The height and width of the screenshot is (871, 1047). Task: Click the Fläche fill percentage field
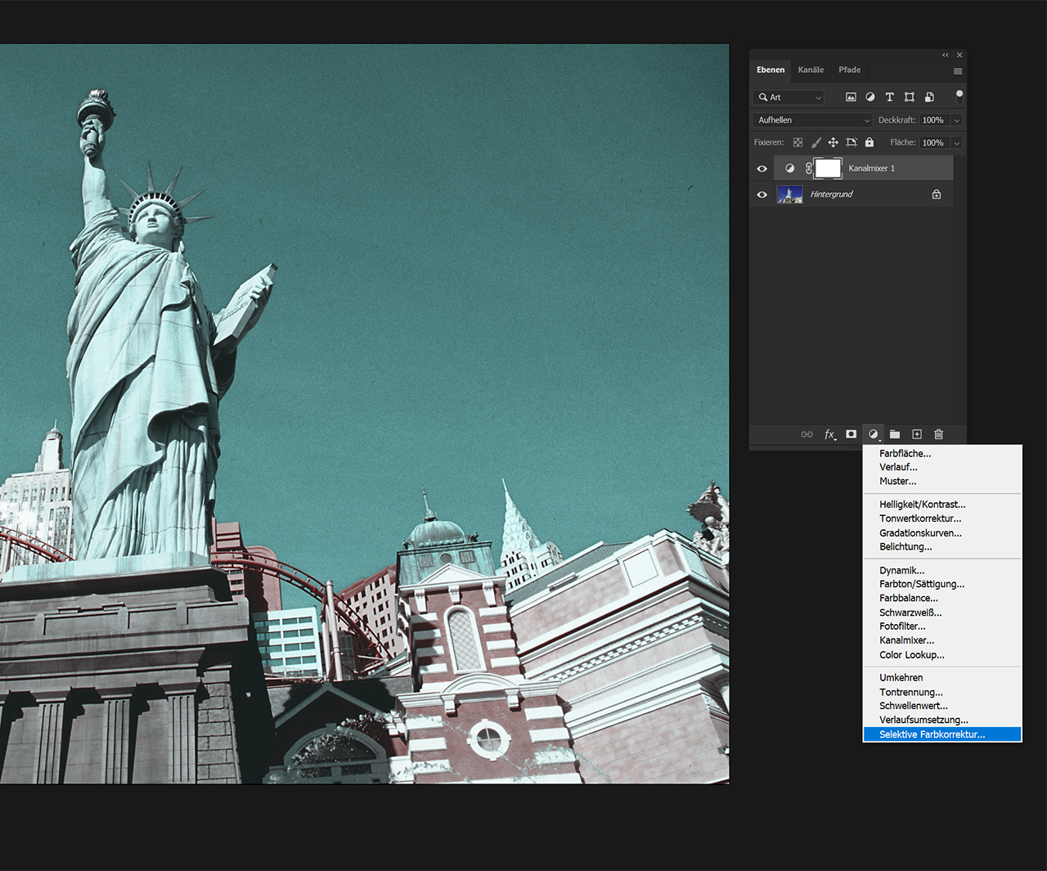click(933, 142)
